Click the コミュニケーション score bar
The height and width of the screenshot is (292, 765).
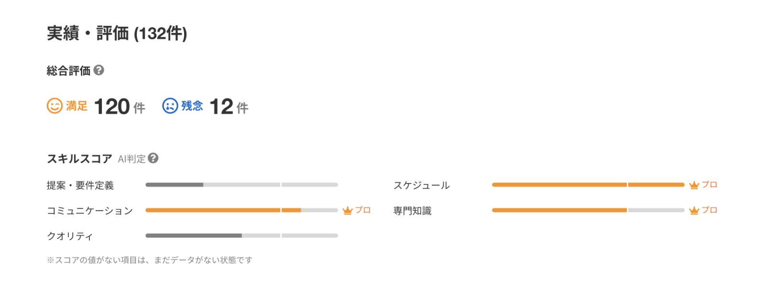(x=241, y=210)
